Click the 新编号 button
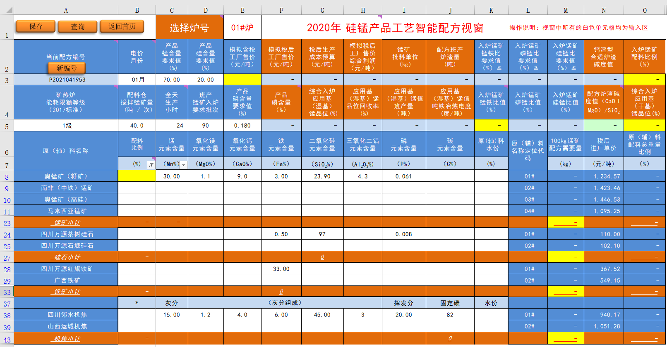 click(x=66, y=68)
